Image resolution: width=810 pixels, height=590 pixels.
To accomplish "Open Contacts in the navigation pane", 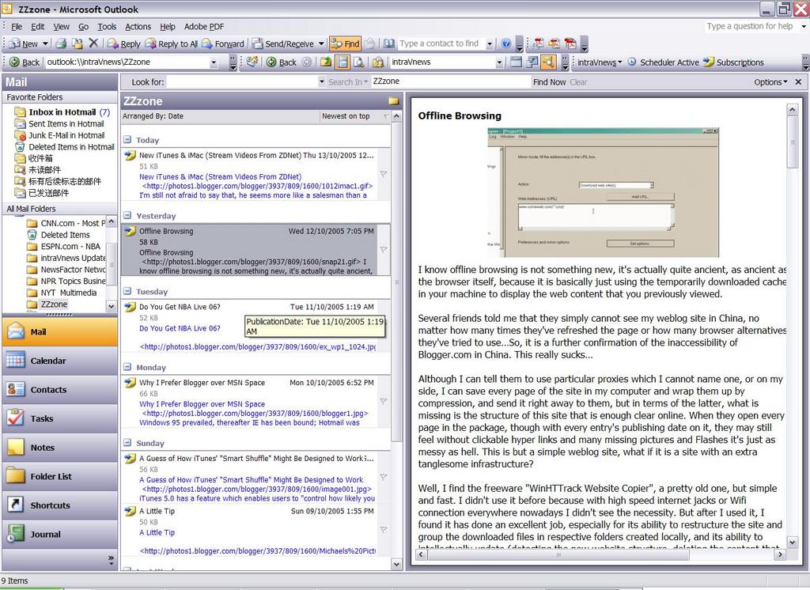I will [x=60, y=390].
